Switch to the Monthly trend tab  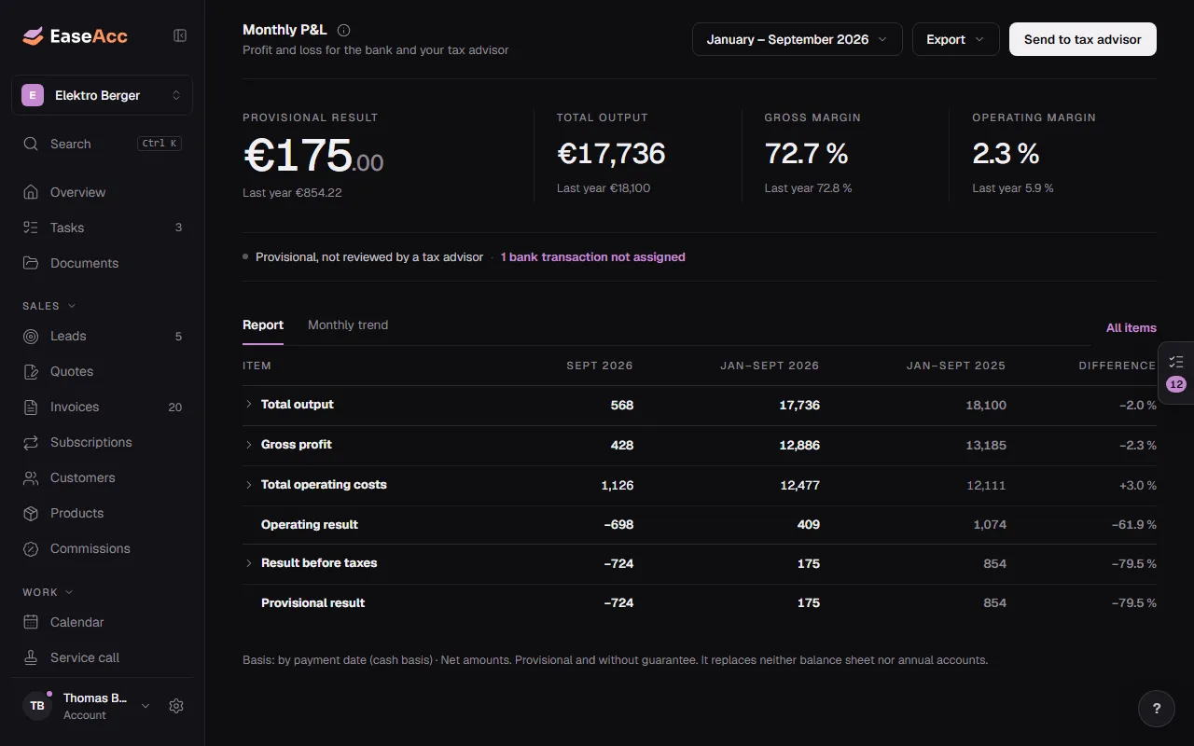pyautogui.click(x=348, y=325)
